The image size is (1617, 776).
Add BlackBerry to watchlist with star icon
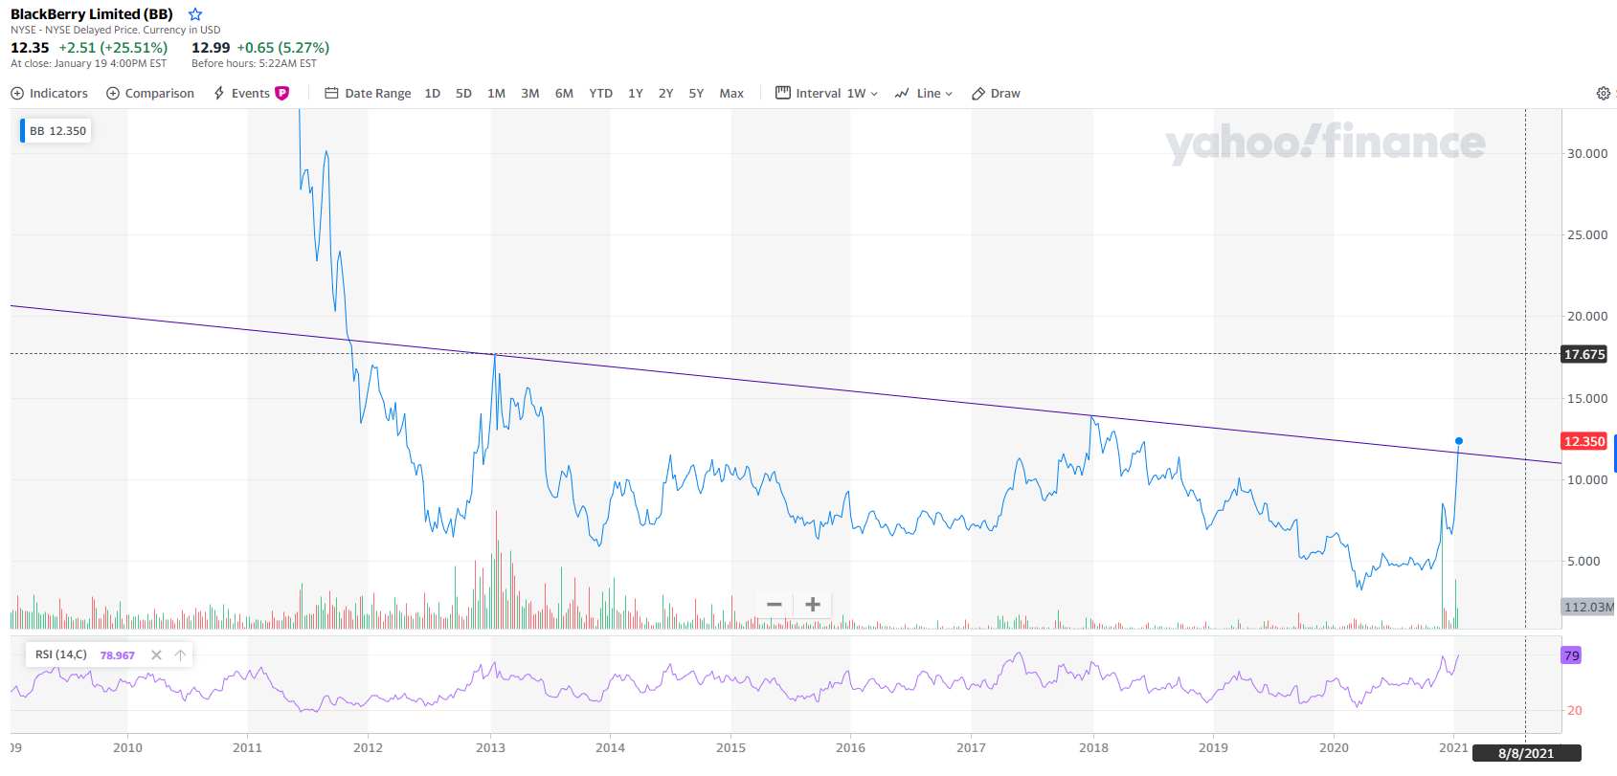(195, 14)
